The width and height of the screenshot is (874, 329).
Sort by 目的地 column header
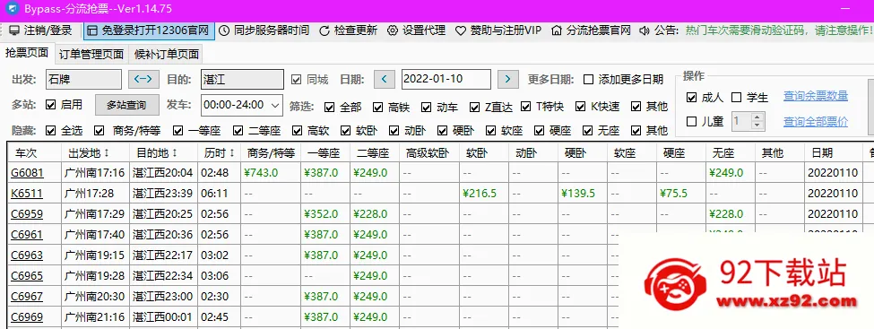(164, 152)
